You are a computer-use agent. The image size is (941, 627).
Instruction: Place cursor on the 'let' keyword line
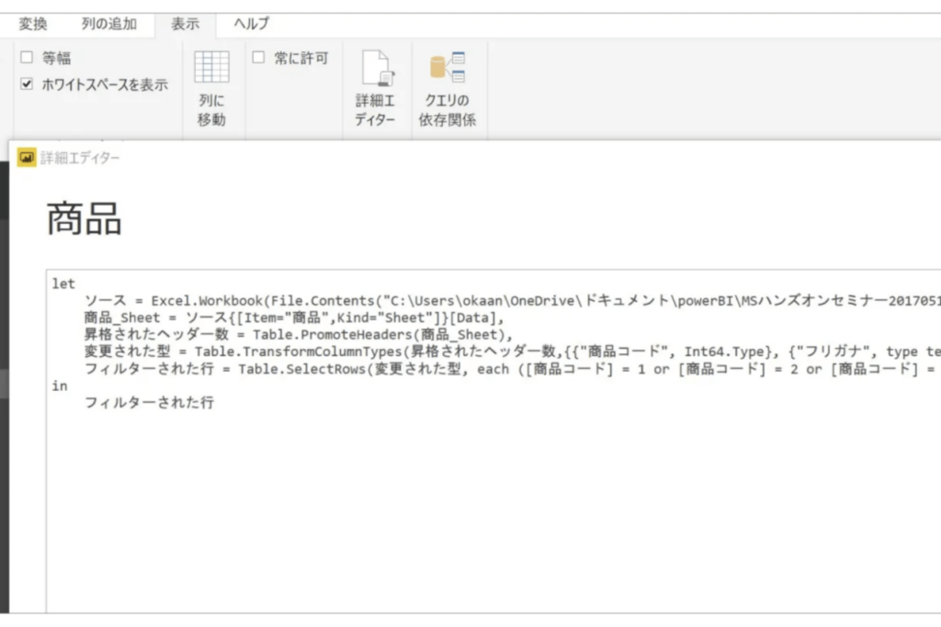[x=64, y=285]
